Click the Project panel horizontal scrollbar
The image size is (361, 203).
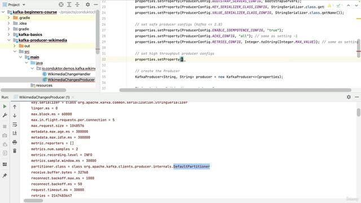click(x=33, y=90)
